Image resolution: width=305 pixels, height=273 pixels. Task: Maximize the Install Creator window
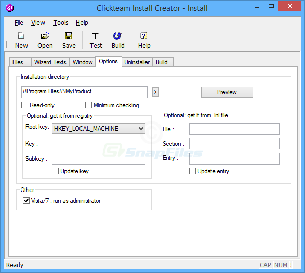tap(271, 6)
